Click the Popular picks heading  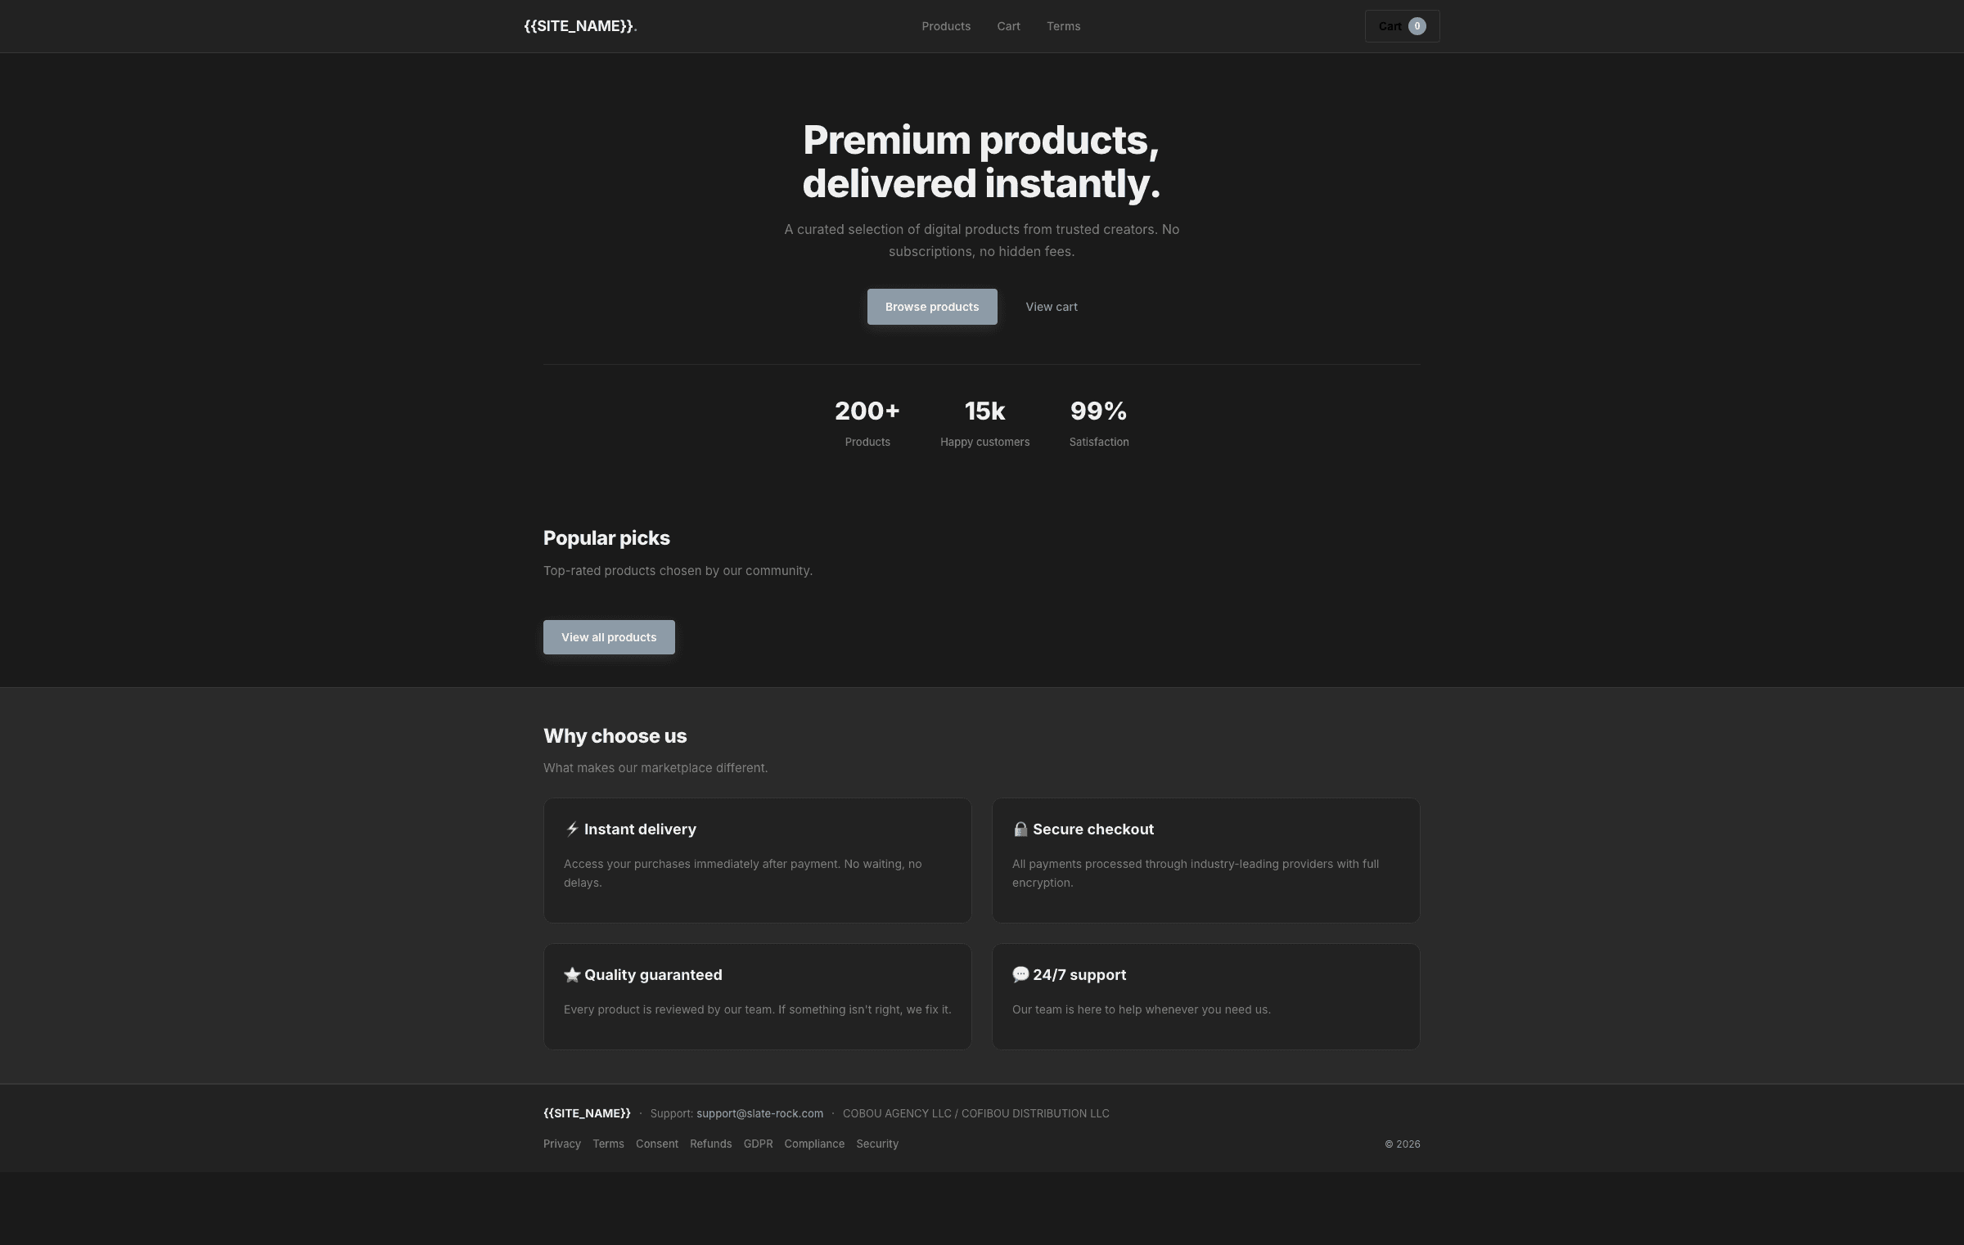(606, 538)
